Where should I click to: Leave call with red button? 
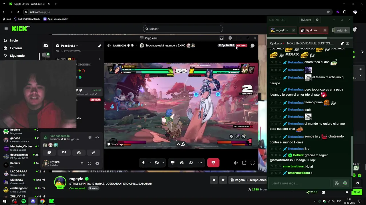[213, 163]
